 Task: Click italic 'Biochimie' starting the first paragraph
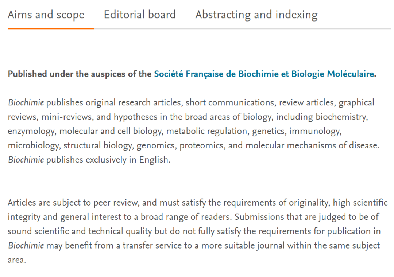click(26, 103)
